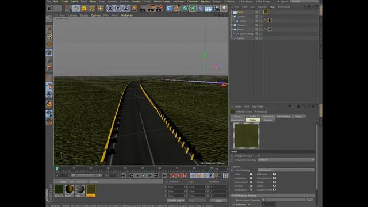
Task: Click Render View clapperboard icon
Action: 143,9
